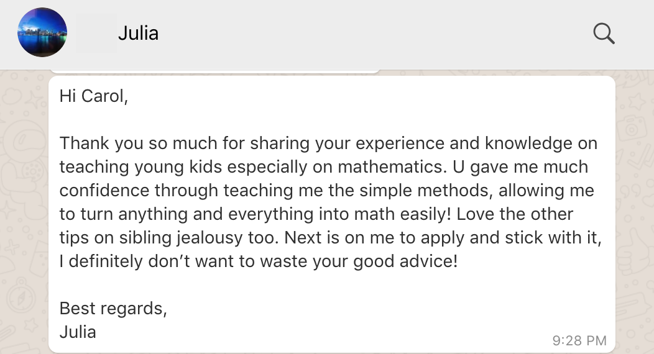The height and width of the screenshot is (354, 654).
Task: Click the doodle wallpaper right of message
Action: (635, 208)
